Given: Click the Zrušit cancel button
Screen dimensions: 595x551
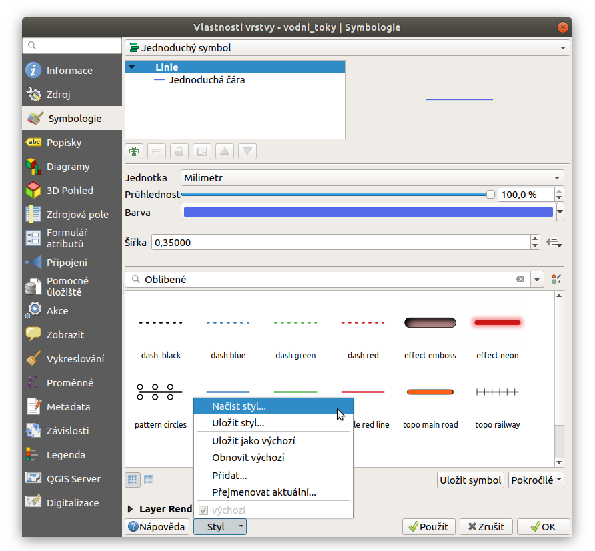Looking at the screenshot, I should [x=486, y=527].
